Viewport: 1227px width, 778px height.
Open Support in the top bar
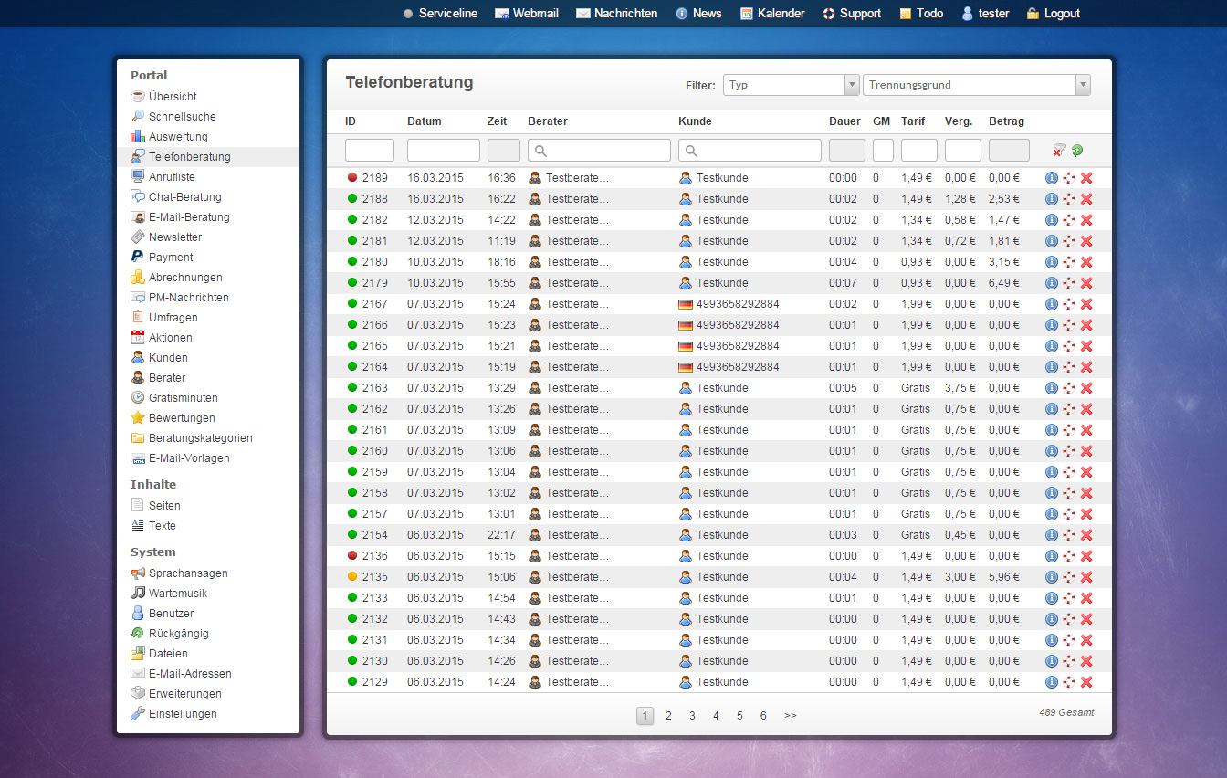coord(852,14)
